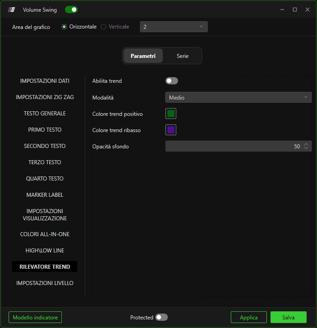Image resolution: width=317 pixels, height=328 pixels.
Task: Pick Colore trend positivo green swatch
Action: coord(171,114)
